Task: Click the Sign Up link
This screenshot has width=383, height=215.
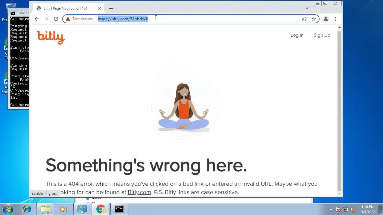Action: (x=322, y=35)
